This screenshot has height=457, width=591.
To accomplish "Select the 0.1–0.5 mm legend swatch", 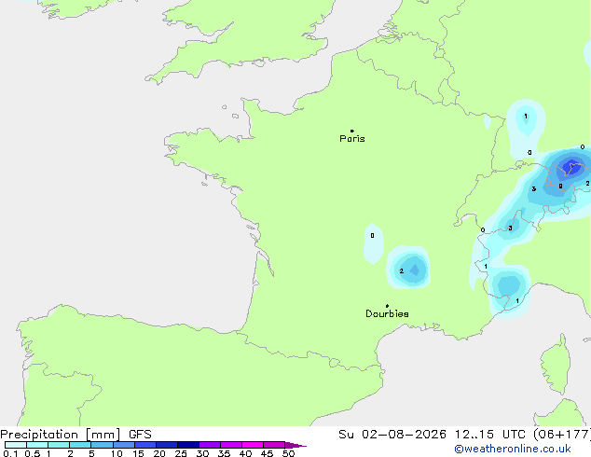I will 16,445.
